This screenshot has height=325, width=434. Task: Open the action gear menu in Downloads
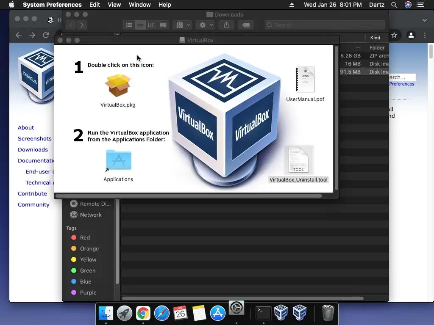point(206,25)
